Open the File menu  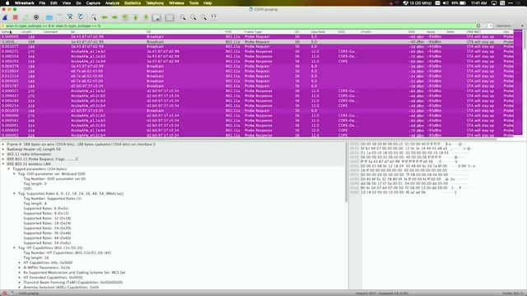(x=42, y=3)
